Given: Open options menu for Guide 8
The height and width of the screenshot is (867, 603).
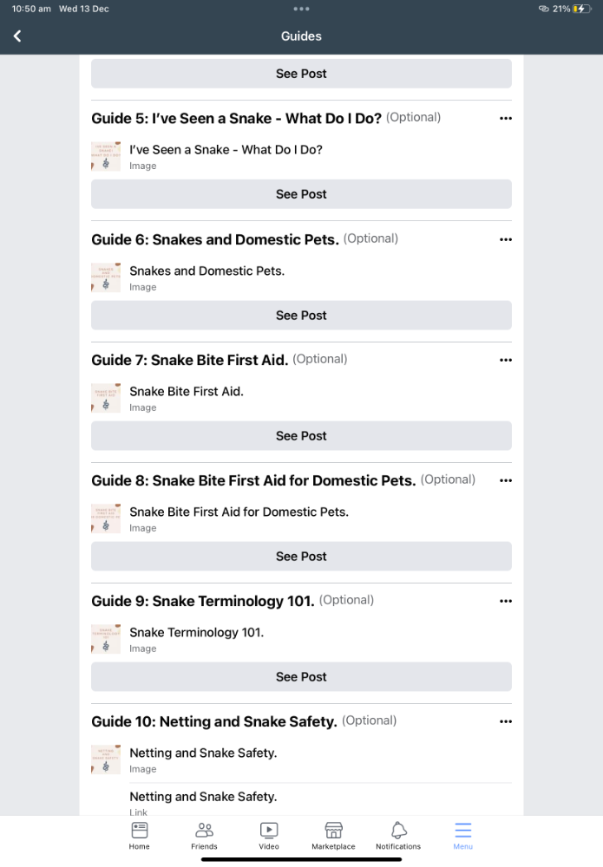Looking at the screenshot, I should (x=506, y=480).
